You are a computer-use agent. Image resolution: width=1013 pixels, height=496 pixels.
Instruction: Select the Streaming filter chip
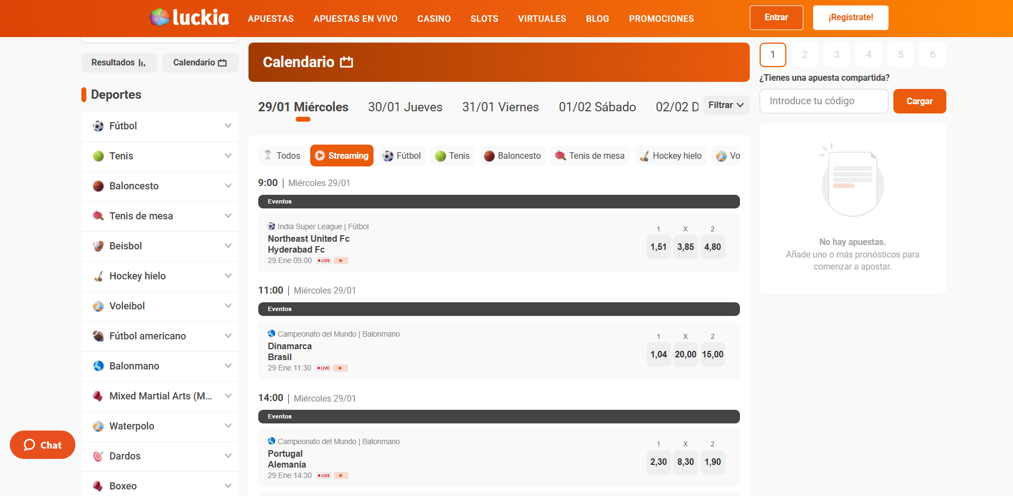coord(342,156)
